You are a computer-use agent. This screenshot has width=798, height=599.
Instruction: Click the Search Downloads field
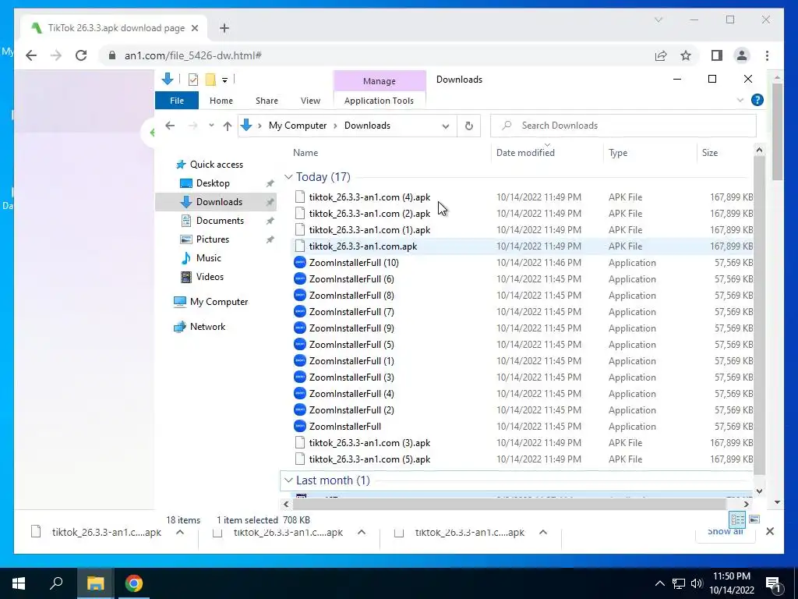tap(623, 126)
